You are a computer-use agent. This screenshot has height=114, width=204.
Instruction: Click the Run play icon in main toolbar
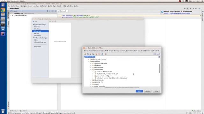pyautogui.click(x=191, y=9)
